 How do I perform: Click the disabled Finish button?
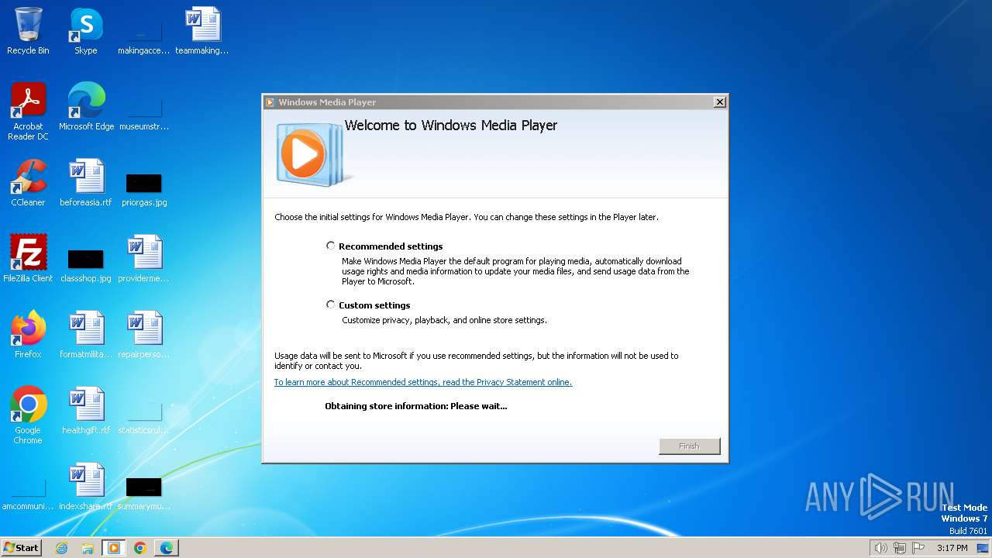(x=689, y=446)
